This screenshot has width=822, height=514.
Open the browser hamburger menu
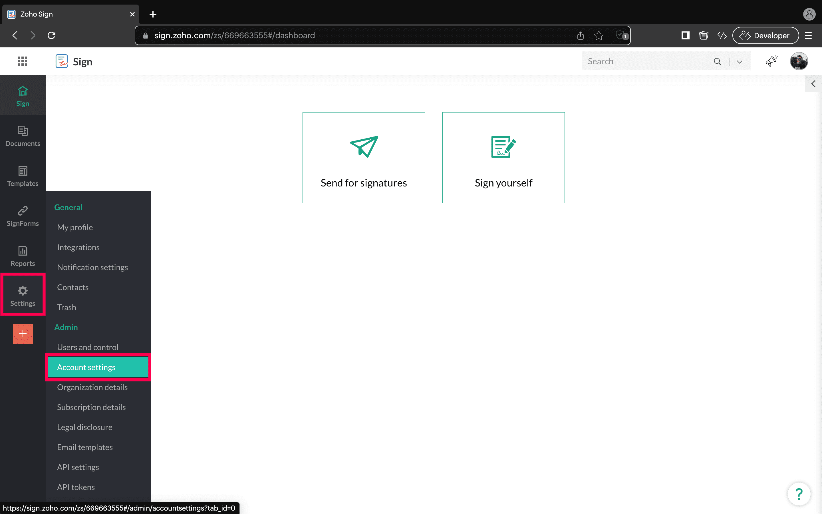tap(808, 35)
